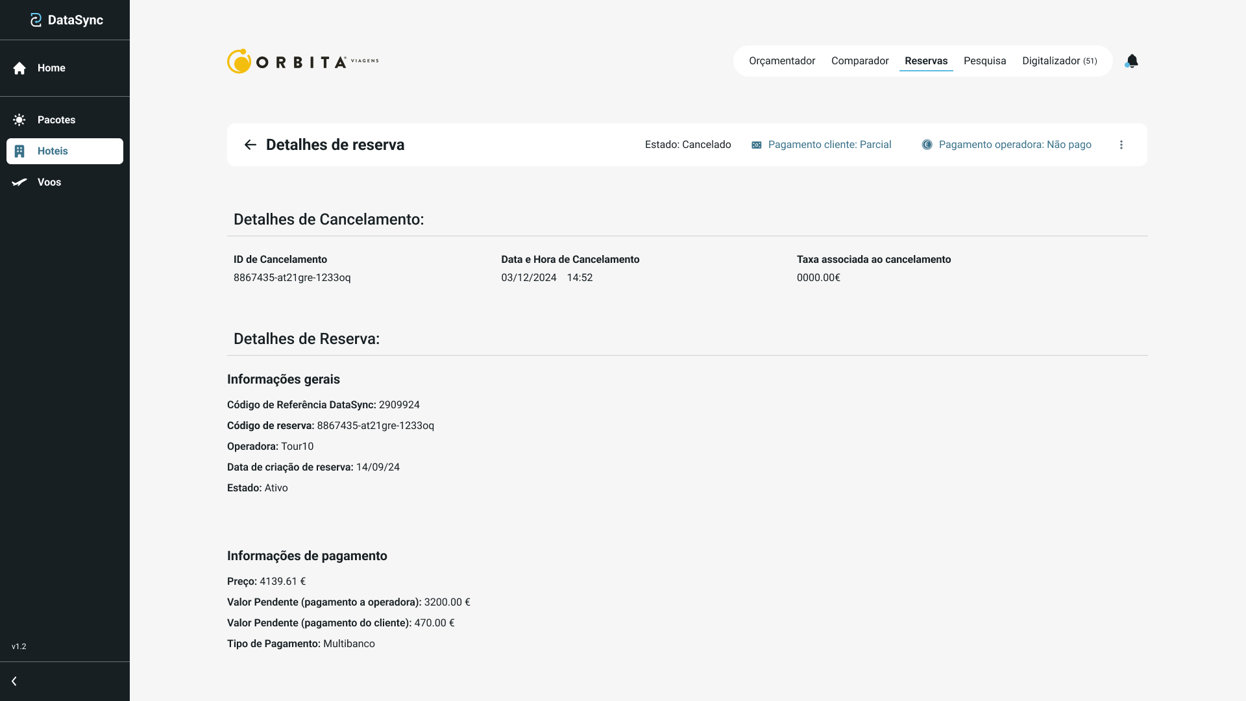The height and width of the screenshot is (701, 1246).
Task: Open the Orçamentador tab
Action: [x=782, y=61]
